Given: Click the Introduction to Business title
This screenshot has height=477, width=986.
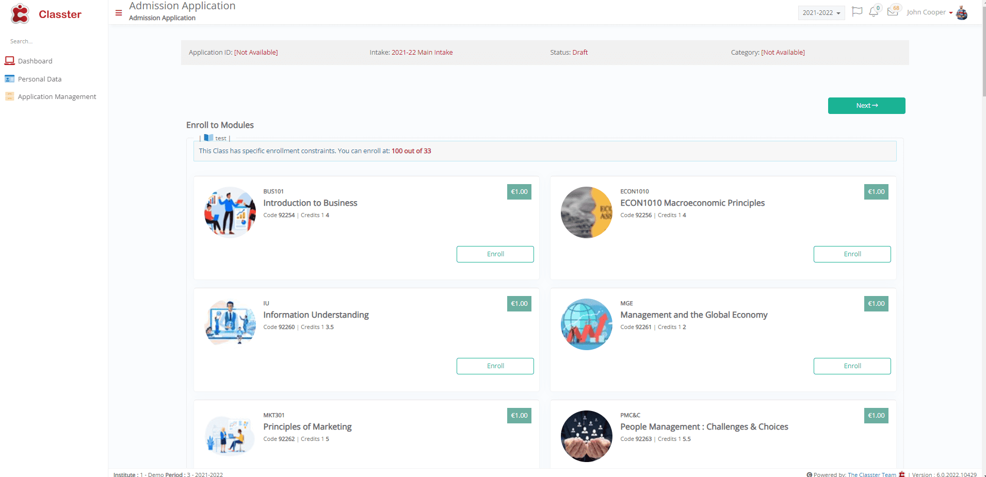Looking at the screenshot, I should pyautogui.click(x=310, y=203).
